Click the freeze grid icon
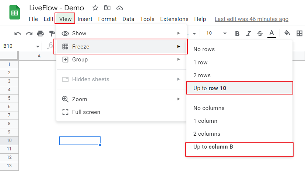Image resolution: width=305 pixels, height=171 pixels. [x=65, y=47]
